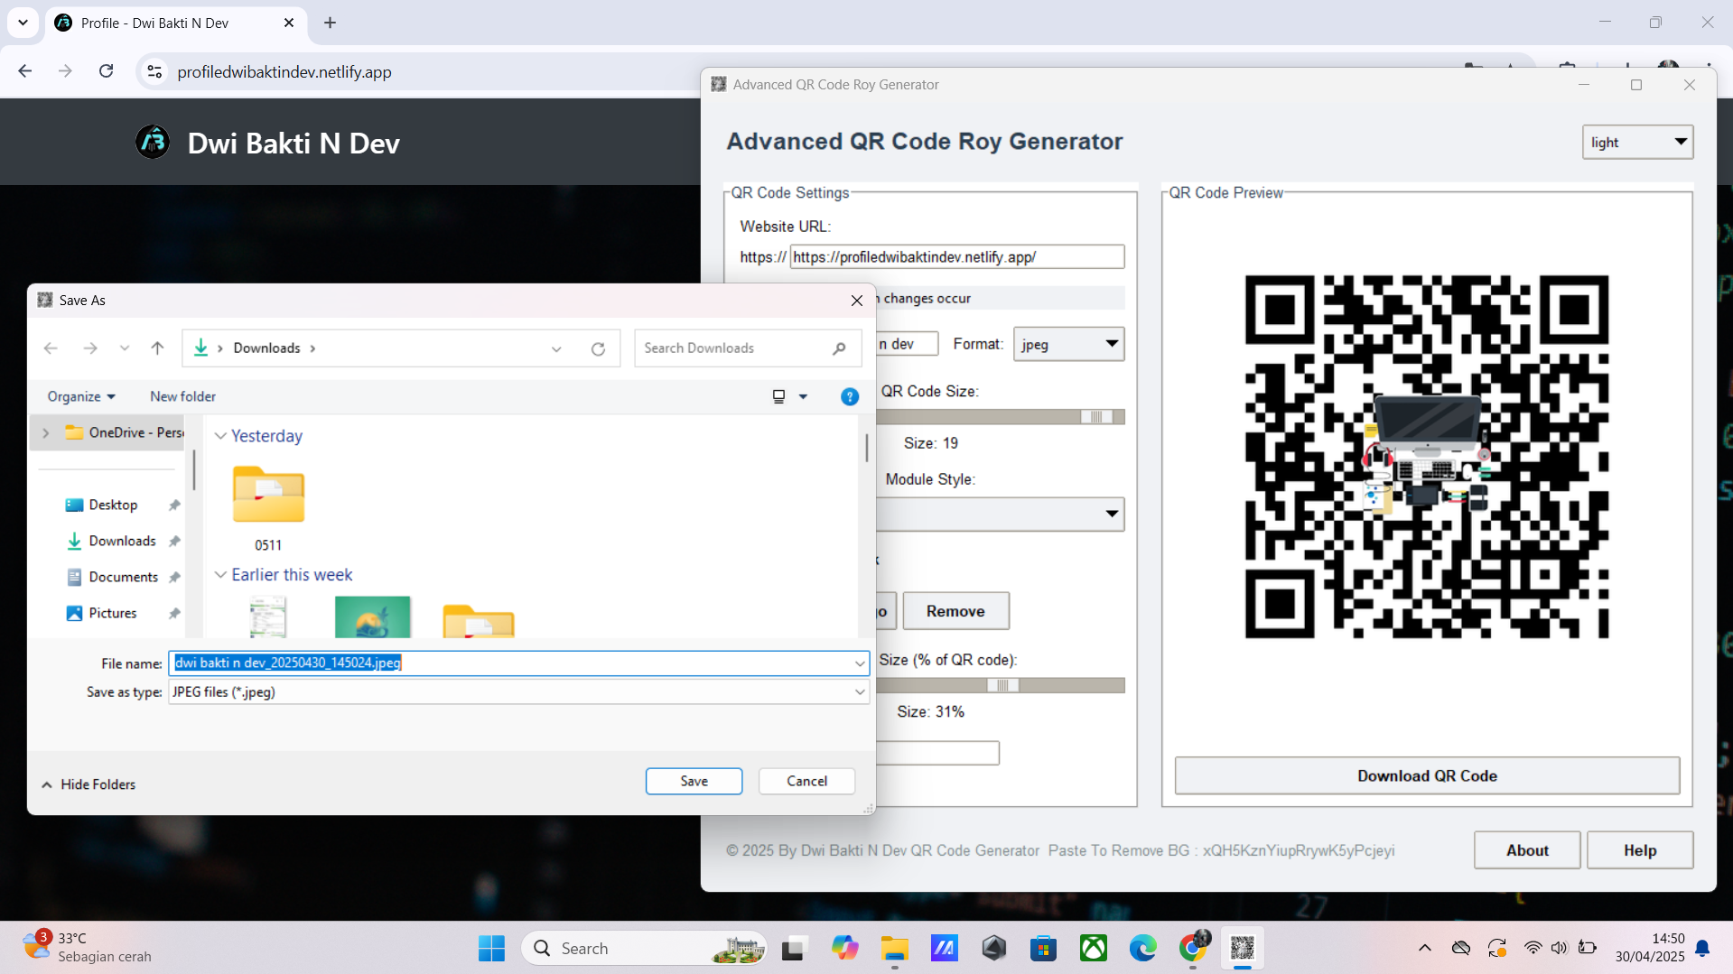Select Desktop in the navigation pane
This screenshot has height=974, width=1733.
(113, 506)
